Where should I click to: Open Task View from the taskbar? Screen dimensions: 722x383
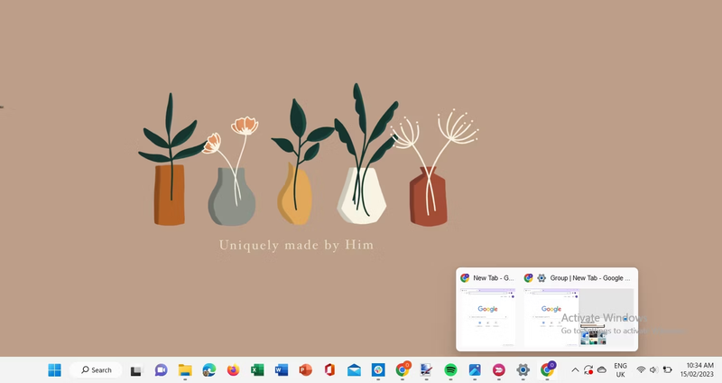(x=136, y=370)
